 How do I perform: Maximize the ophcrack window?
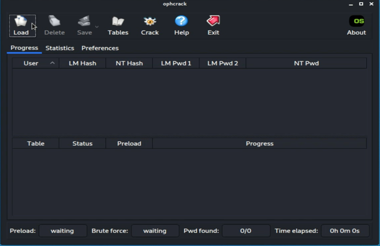[x=361, y=4]
